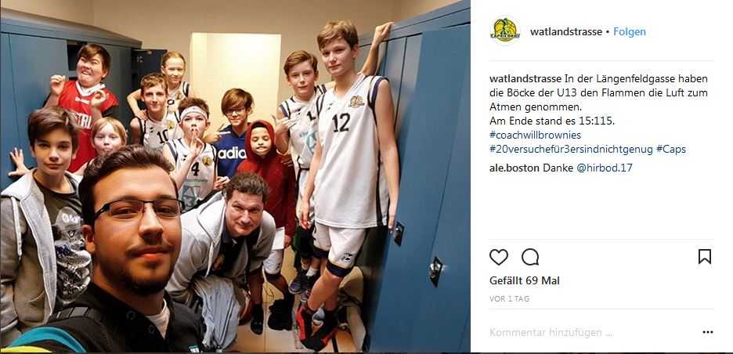The image size is (733, 354).
Task: Open the #20versuchefür3ersindnichtgenug hashtag
Action: [571, 150]
